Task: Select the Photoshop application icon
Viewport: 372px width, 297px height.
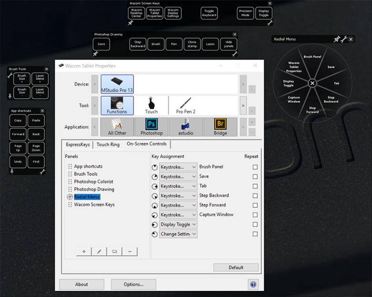Action: coord(151,127)
